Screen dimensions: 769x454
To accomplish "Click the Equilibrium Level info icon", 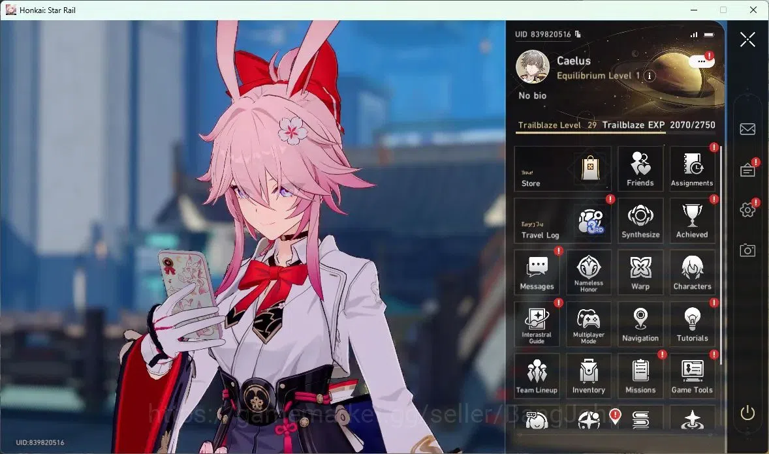I will (650, 76).
